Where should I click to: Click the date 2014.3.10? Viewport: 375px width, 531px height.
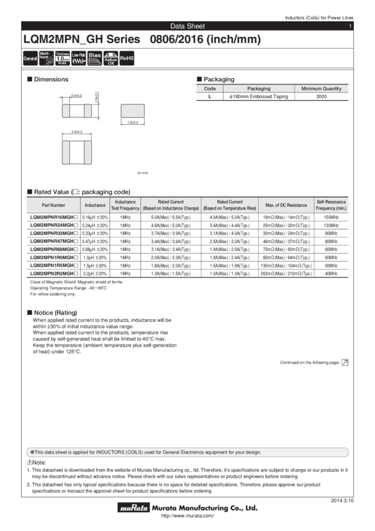(342, 500)
